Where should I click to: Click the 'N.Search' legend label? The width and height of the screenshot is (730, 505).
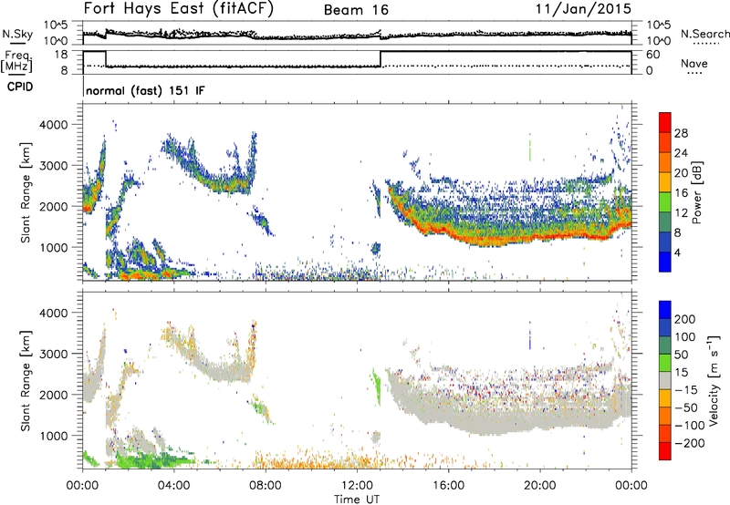(x=704, y=34)
